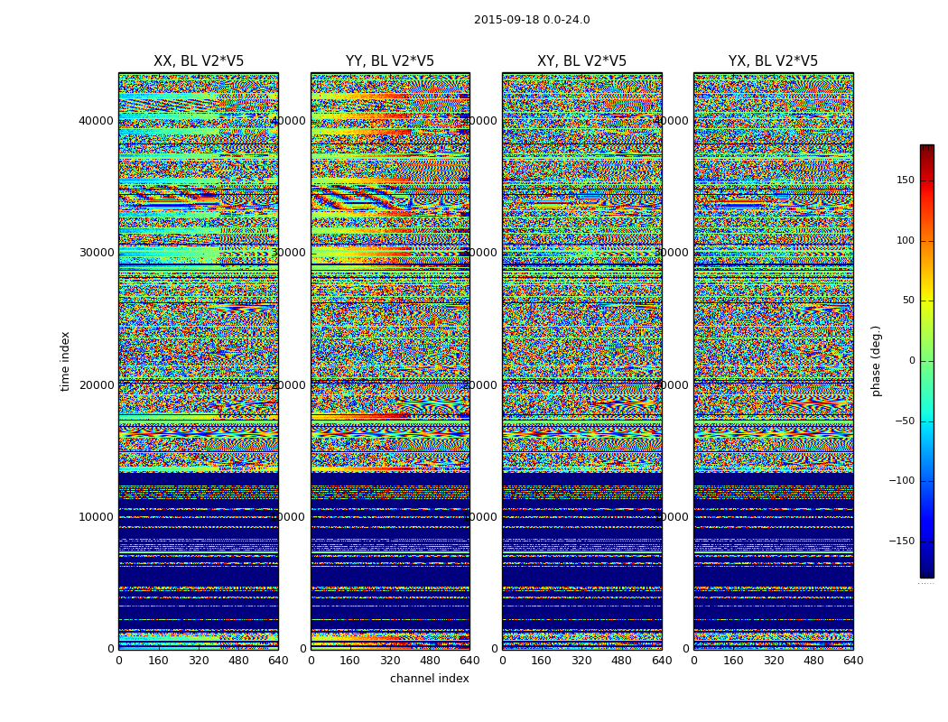Click the figure title "2015-09-18 0.0-24.0"
Screen dimensions: 948x722
532,20
